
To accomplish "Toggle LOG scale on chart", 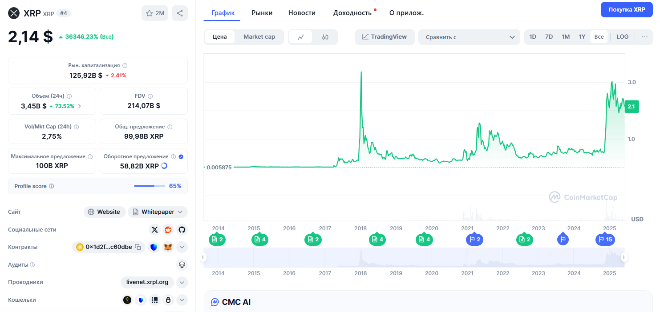I will coord(622,37).
